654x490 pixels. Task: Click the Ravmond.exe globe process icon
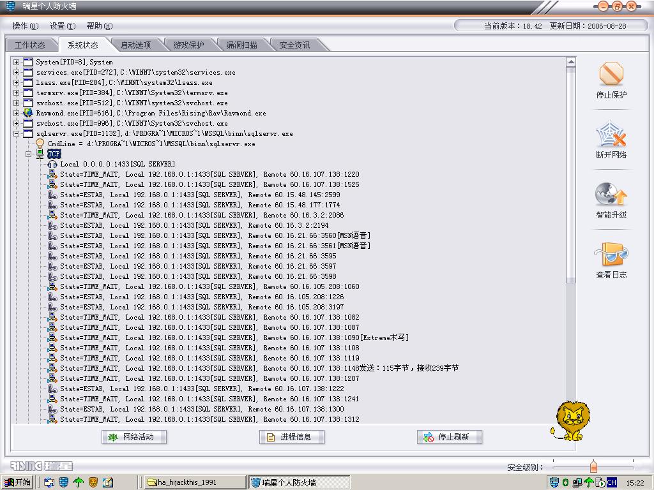pyautogui.click(x=28, y=113)
